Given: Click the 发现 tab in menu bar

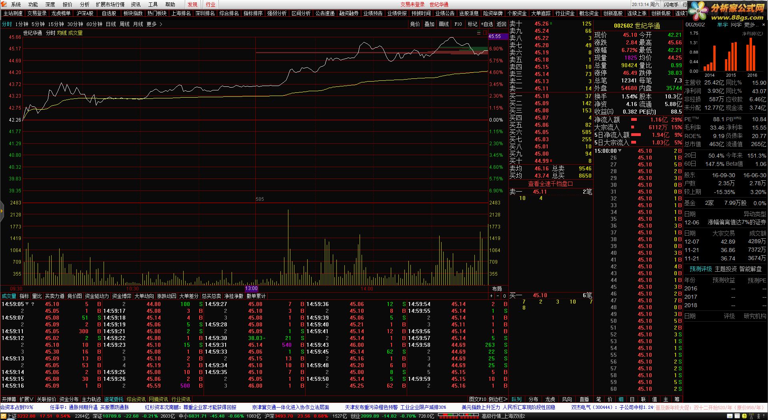Looking at the screenshot, I should point(192,4).
